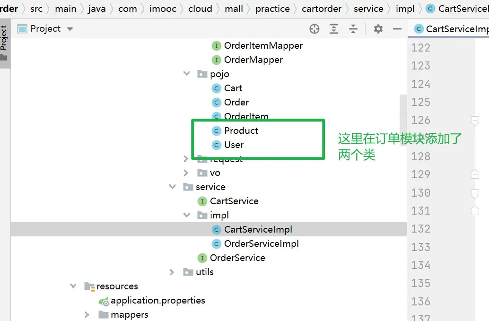Click the Project tree vertical scrollbar
489x321 pixels.
tap(403, 120)
